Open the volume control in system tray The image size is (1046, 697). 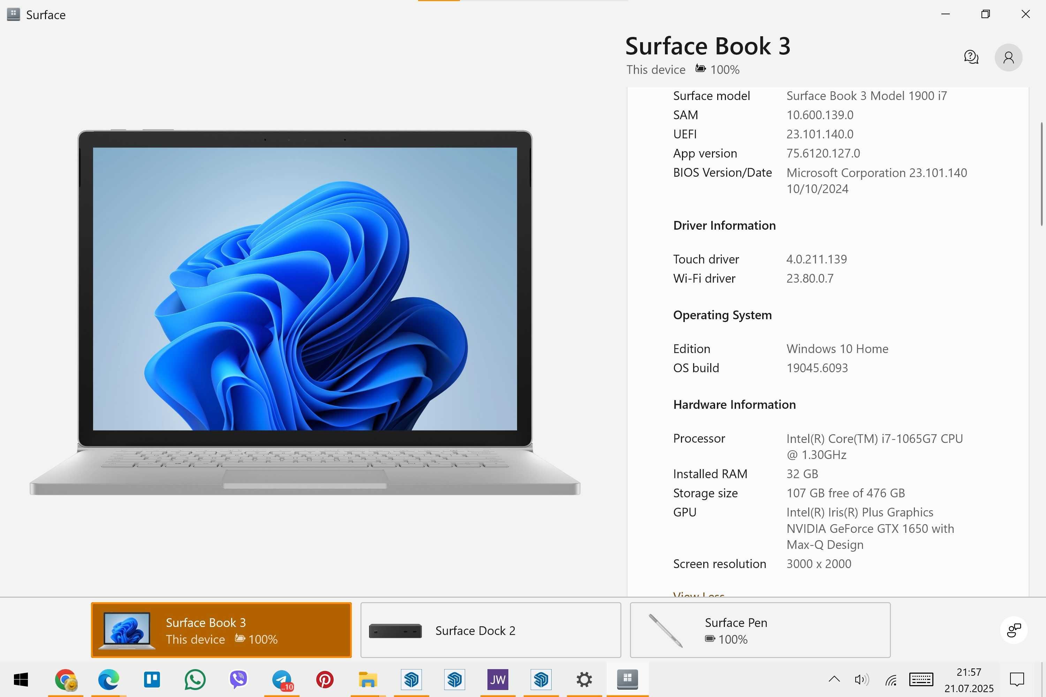click(x=862, y=679)
